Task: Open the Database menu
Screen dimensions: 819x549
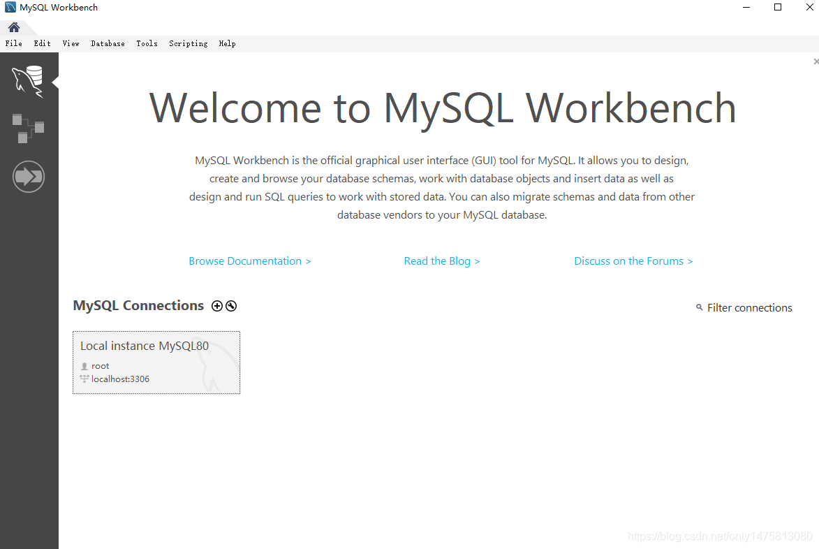Action: coord(108,43)
